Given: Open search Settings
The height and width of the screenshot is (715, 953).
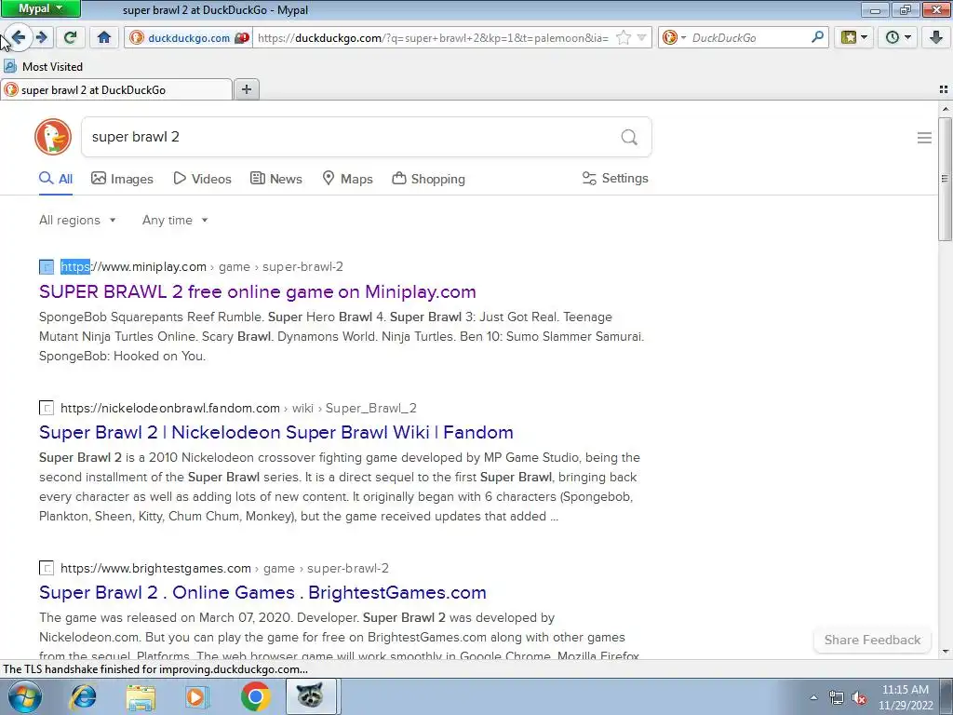Looking at the screenshot, I should (615, 178).
